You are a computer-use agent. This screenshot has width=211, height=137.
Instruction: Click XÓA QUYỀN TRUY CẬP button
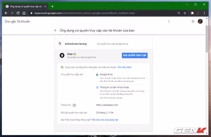pyautogui.click(x=135, y=55)
